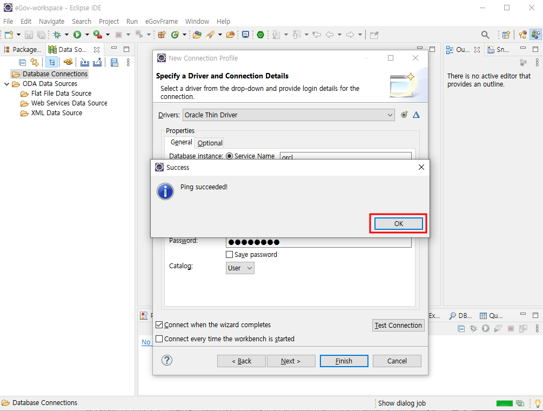Click the magnifier Search icon in toolbar

485,35
